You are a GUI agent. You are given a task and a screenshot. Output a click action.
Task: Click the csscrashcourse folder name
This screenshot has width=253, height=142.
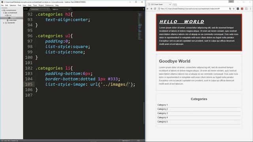pos(11,10)
